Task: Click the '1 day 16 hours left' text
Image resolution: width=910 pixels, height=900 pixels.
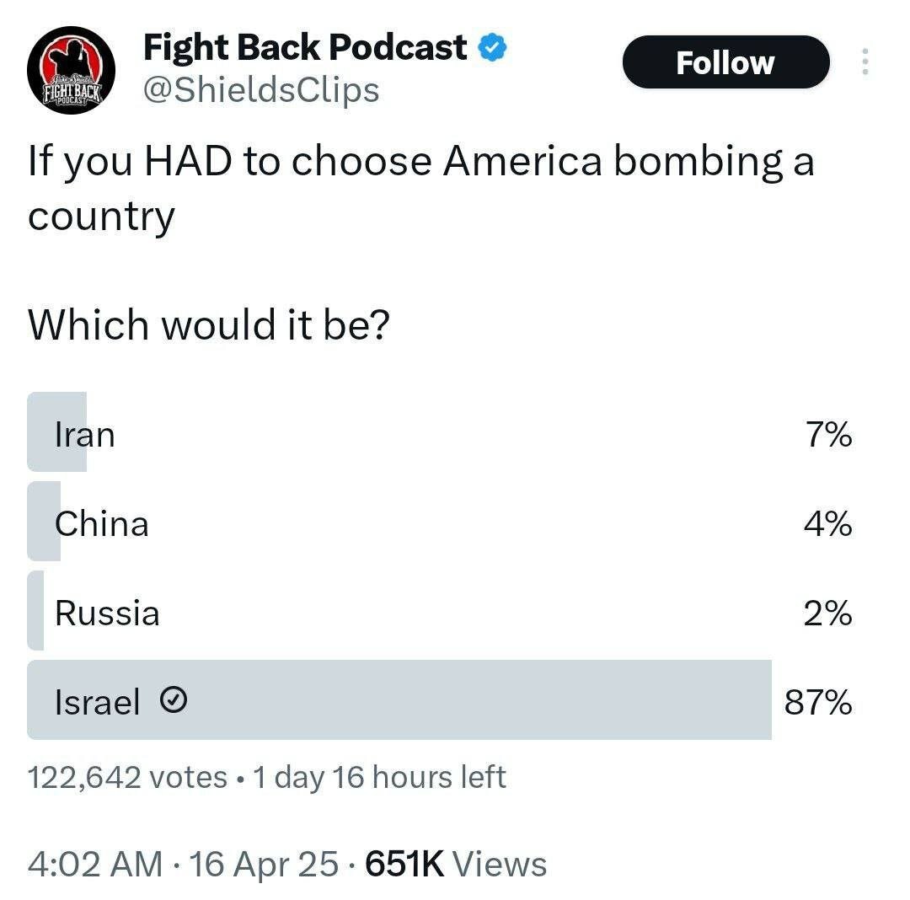Action: click(x=379, y=776)
